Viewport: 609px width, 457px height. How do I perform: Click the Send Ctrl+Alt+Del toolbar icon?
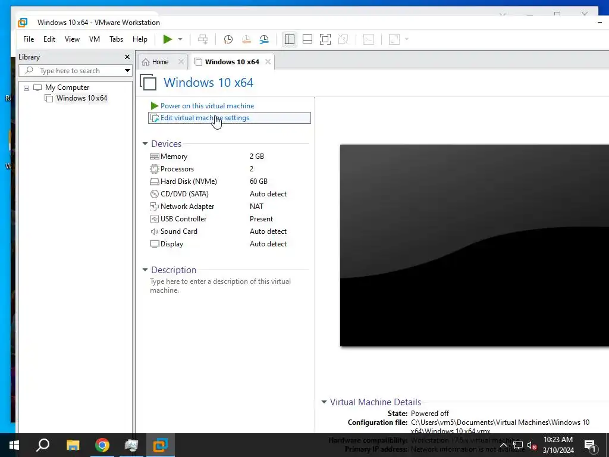(x=203, y=39)
